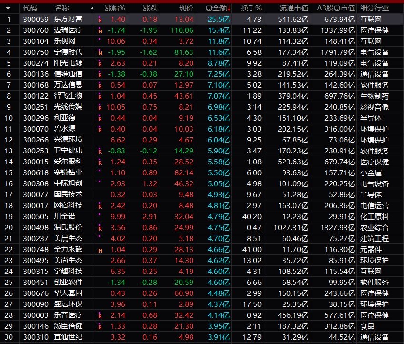Sort by the 总金额 column header
Screen dimensions: 404x344
[x=216, y=8]
